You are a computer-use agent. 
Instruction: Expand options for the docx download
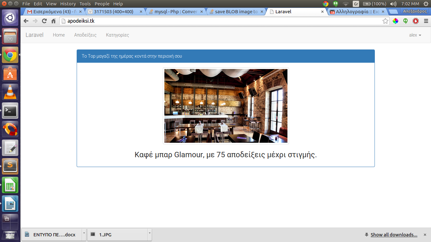pyautogui.click(x=84, y=235)
